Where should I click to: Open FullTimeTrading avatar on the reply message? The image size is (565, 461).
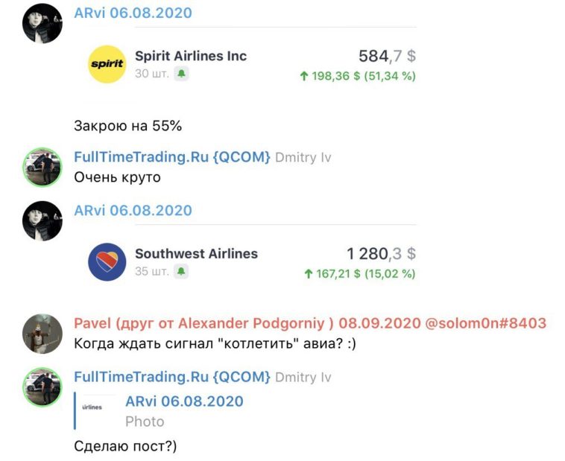pos(42,387)
